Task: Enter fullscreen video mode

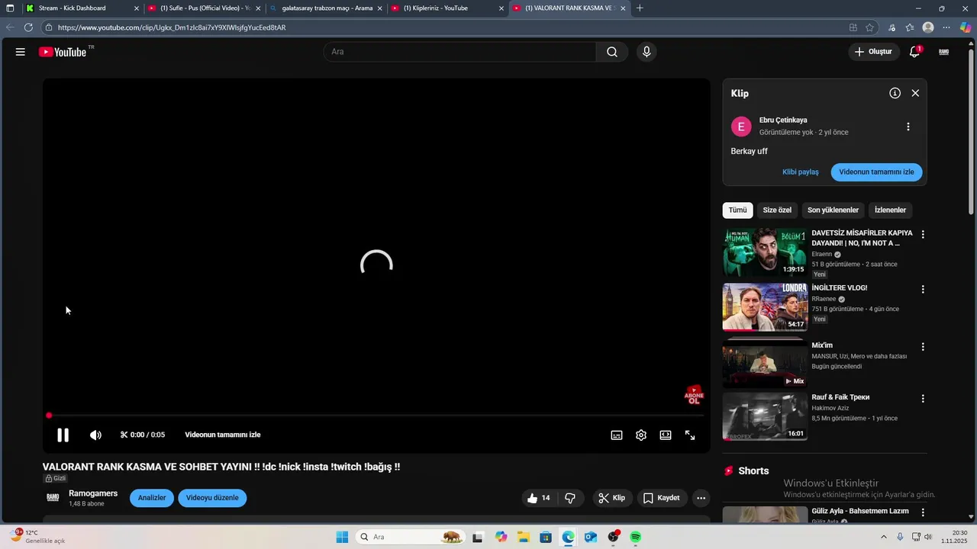Action: [690, 435]
